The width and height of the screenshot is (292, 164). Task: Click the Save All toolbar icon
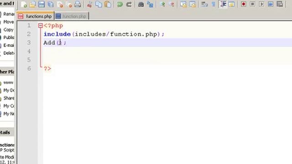click(51, 4)
